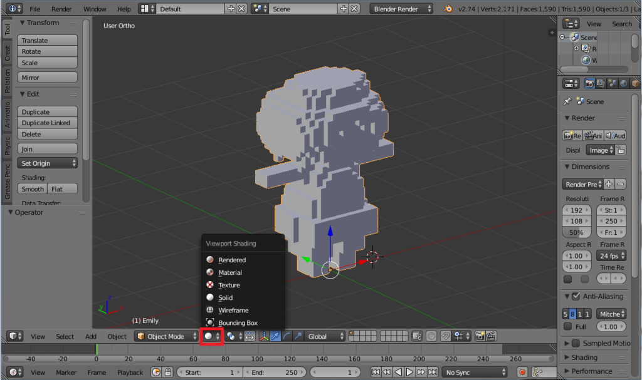Viewport: 642px width, 380px height.
Task: Expand the Performance panel
Action: coord(588,371)
